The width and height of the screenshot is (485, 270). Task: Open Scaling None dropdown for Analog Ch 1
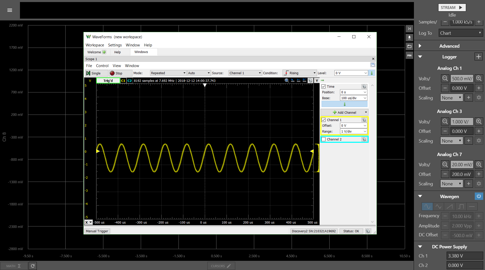coord(452,98)
